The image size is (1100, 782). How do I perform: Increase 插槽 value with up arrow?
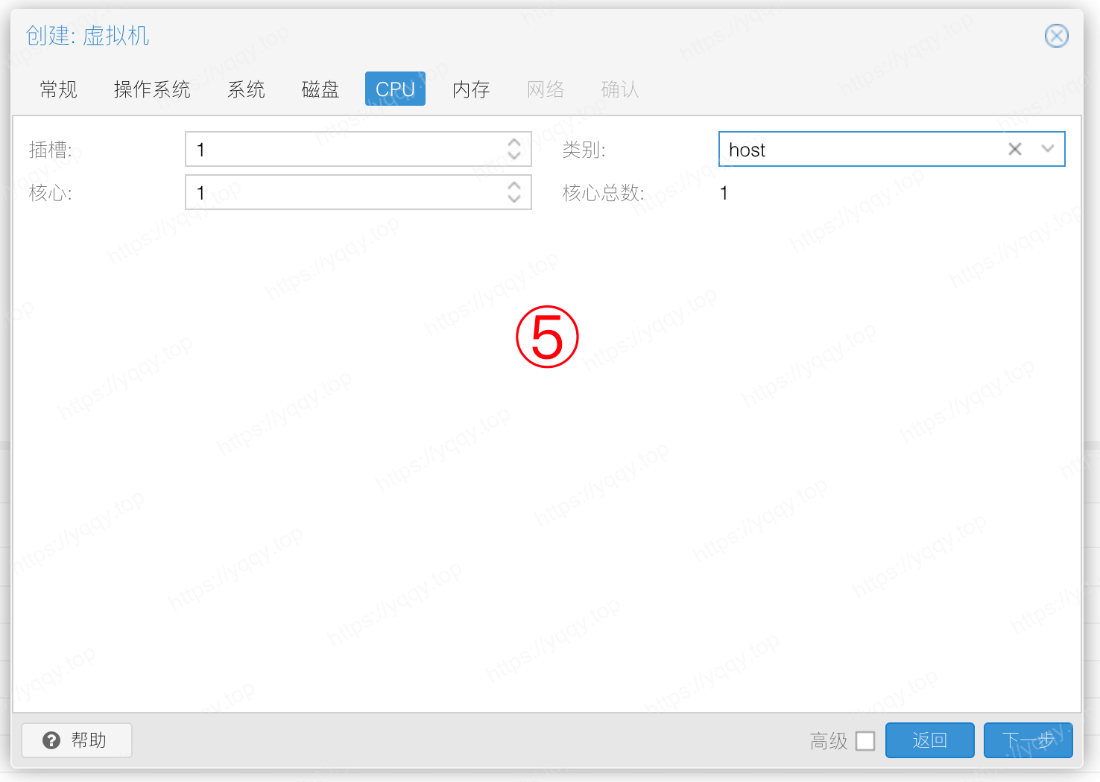click(x=513, y=142)
